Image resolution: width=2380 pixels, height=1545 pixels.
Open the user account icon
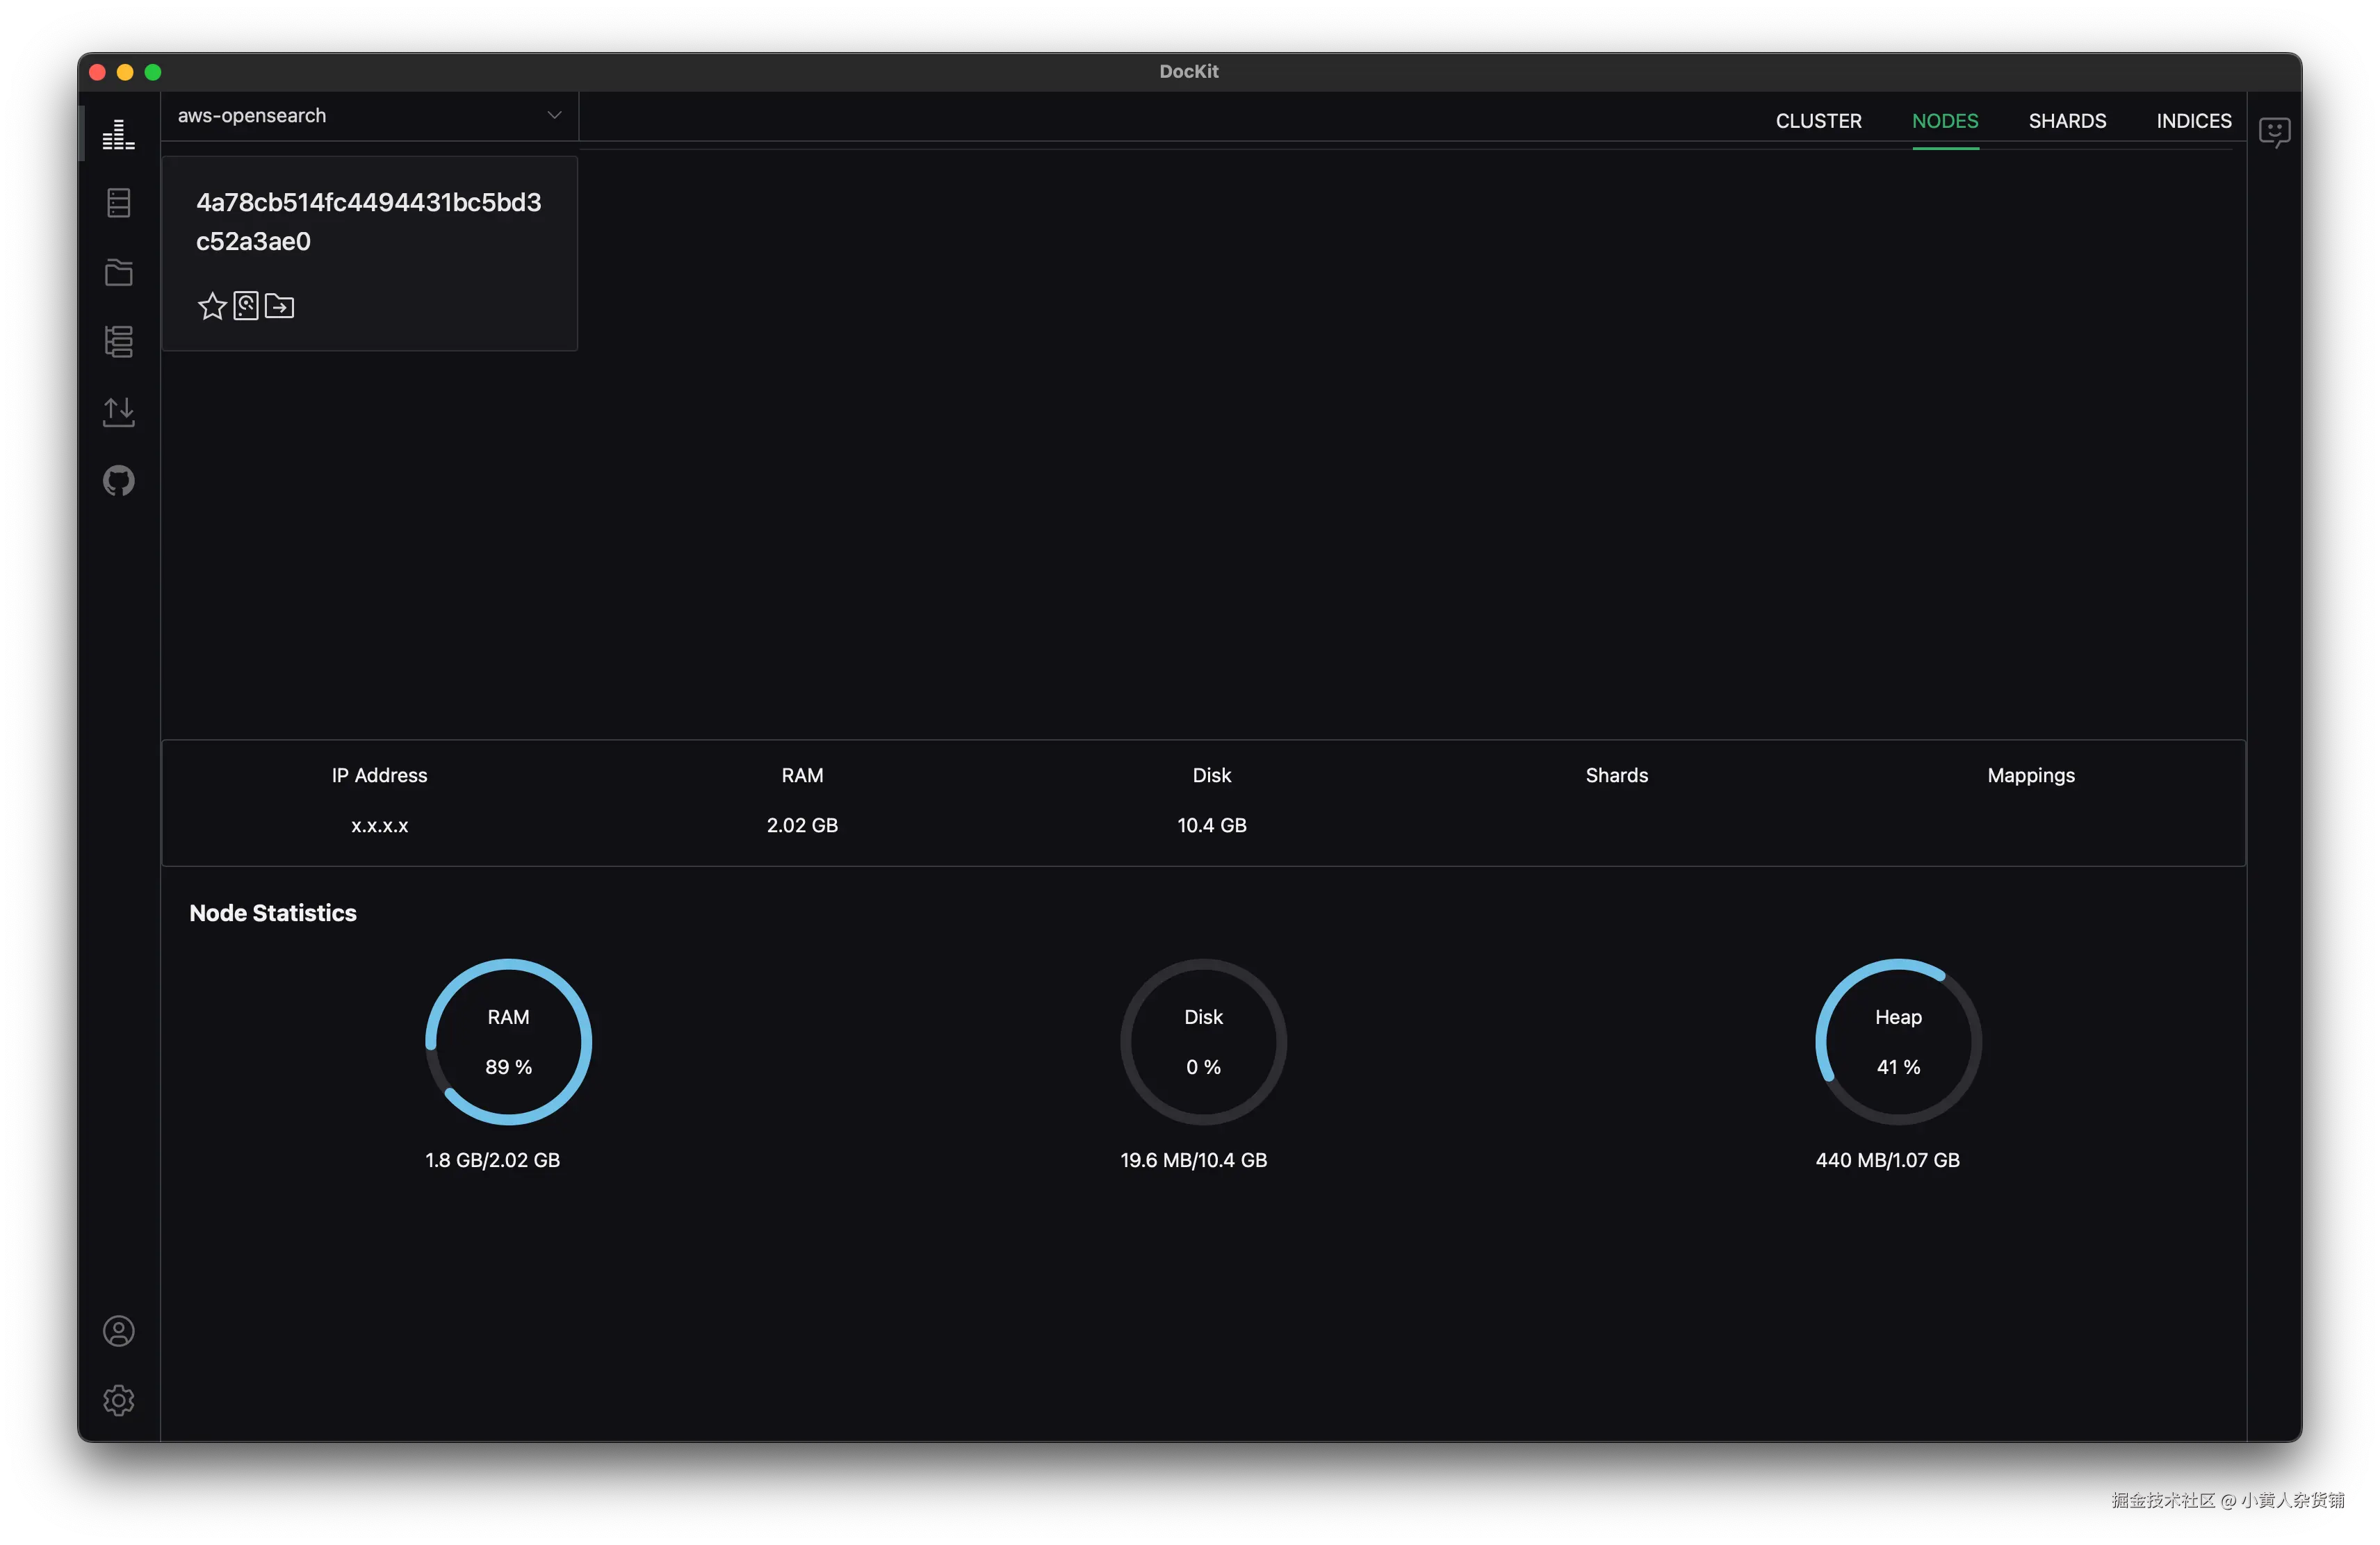(x=118, y=1331)
